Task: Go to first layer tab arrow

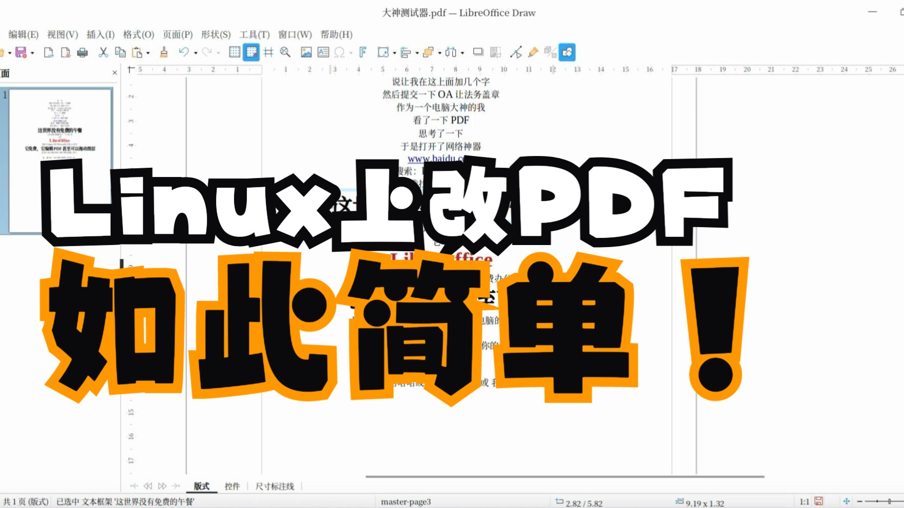Action: pyautogui.click(x=134, y=486)
